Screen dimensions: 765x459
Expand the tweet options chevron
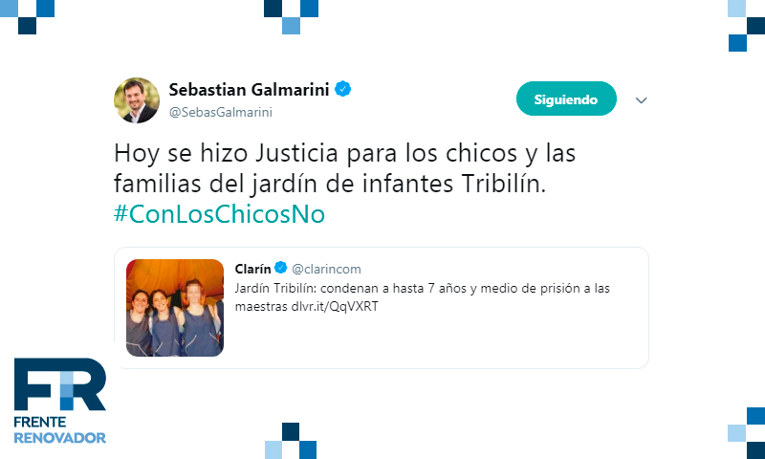[641, 100]
